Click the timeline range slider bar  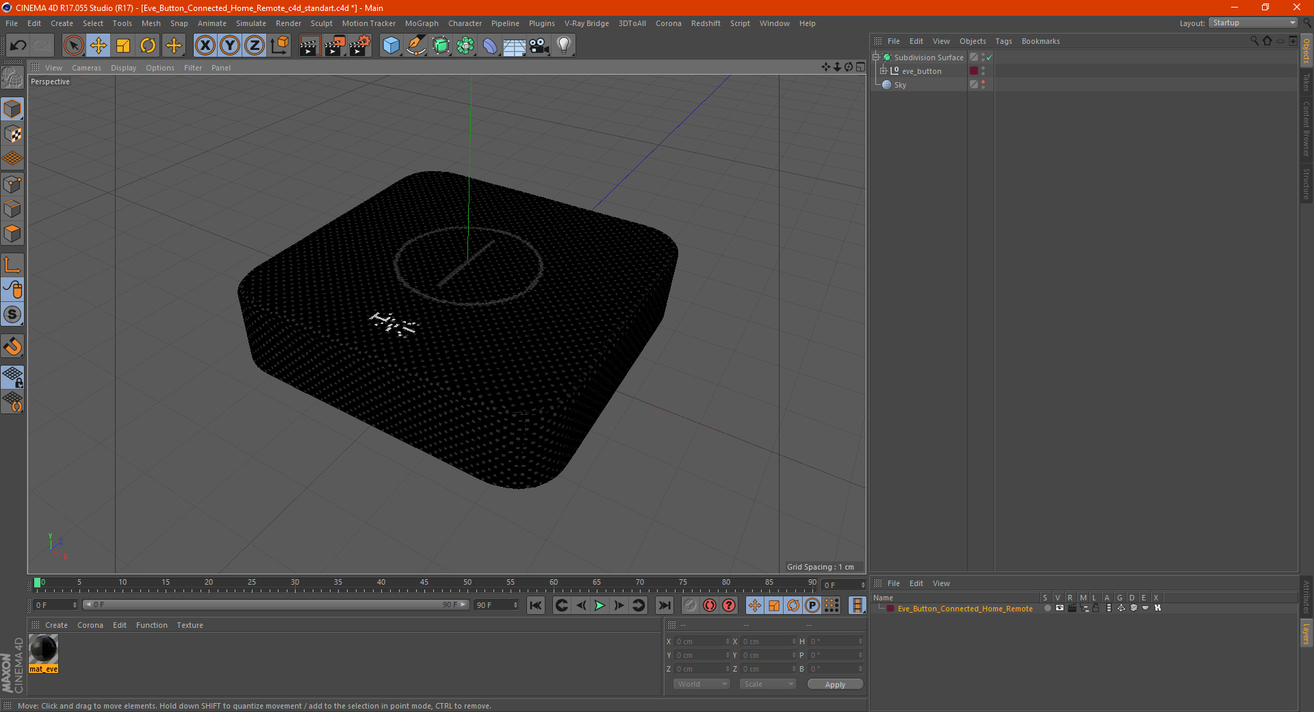pos(276,605)
